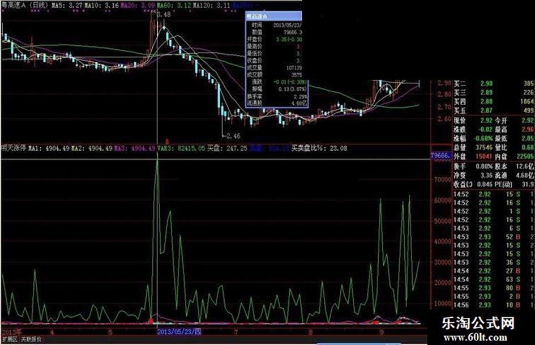Image resolution: width=535 pixels, height=345 pixels.
Task: Select the MA10: 3.16 indicator label
Action: (x=102, y=5)
